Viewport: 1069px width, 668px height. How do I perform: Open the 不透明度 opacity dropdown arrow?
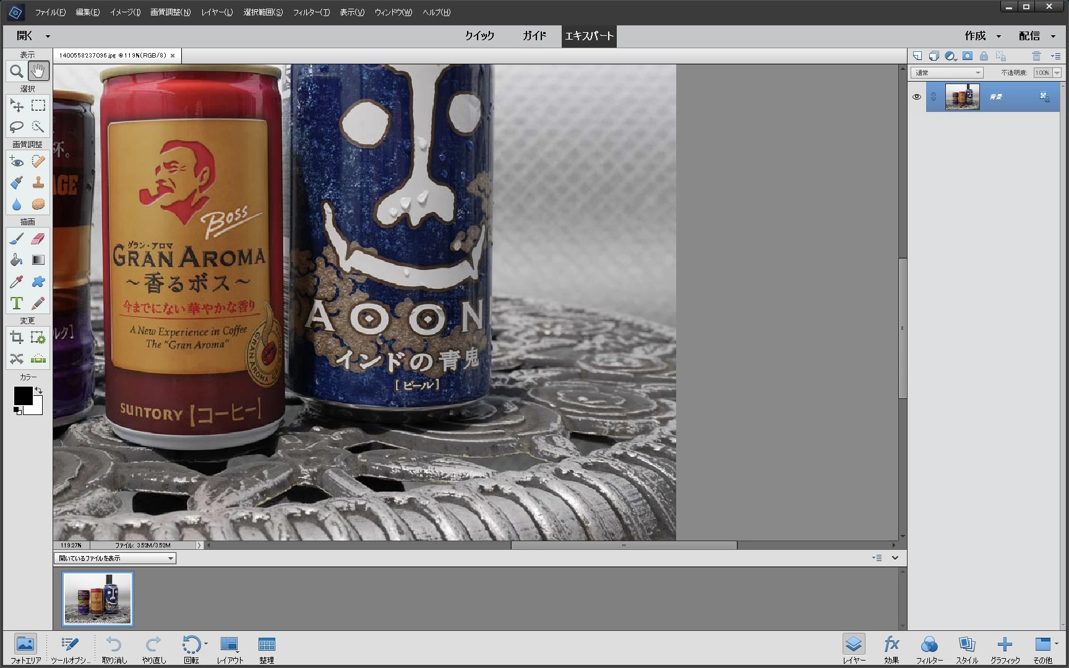pos(1057,73)
